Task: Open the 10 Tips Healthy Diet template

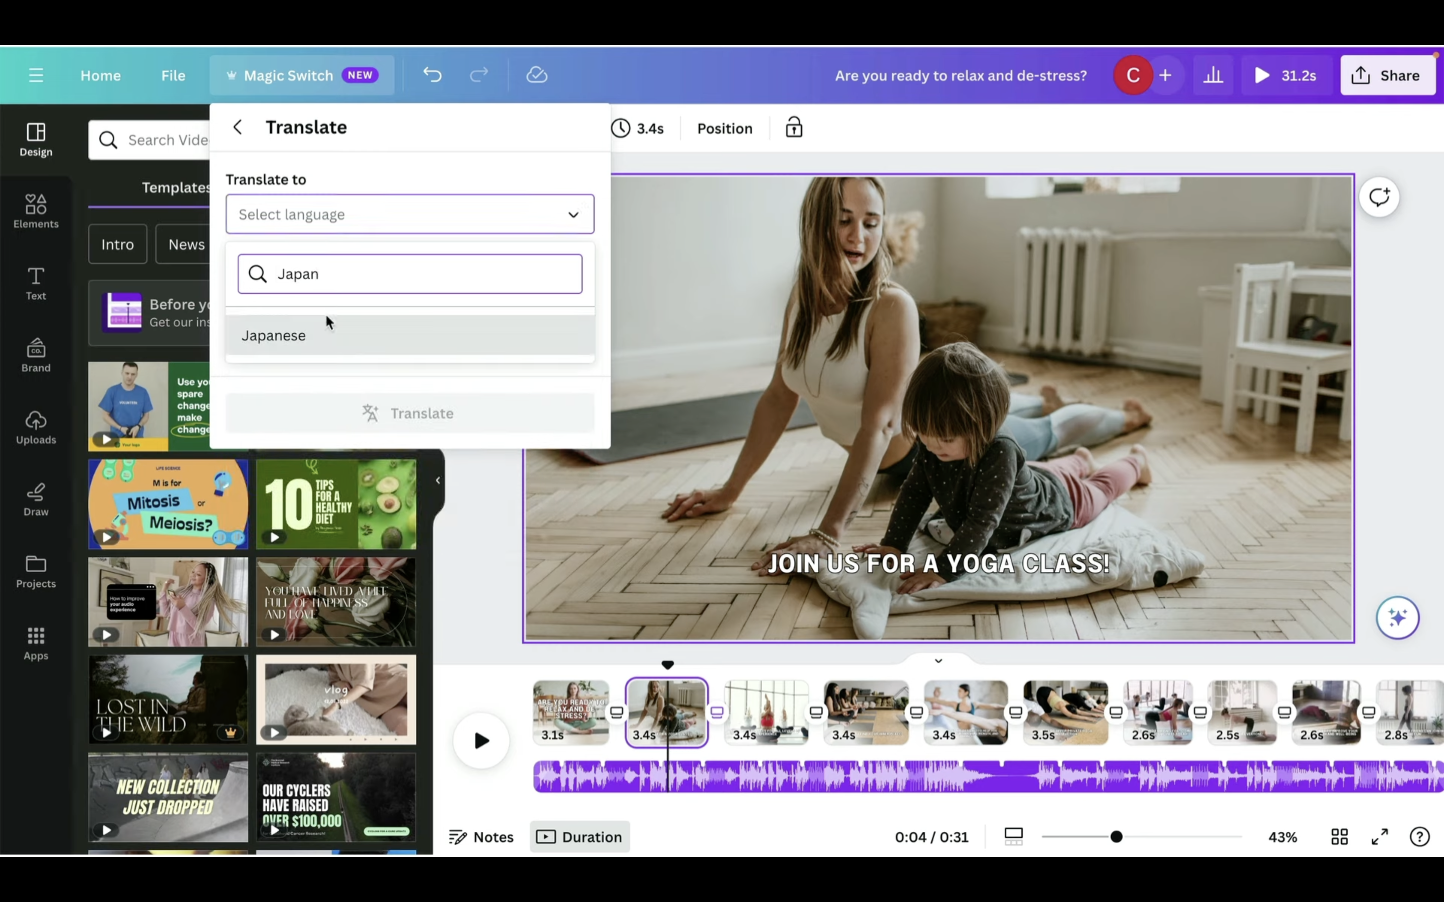Action: tap(336, 504)
